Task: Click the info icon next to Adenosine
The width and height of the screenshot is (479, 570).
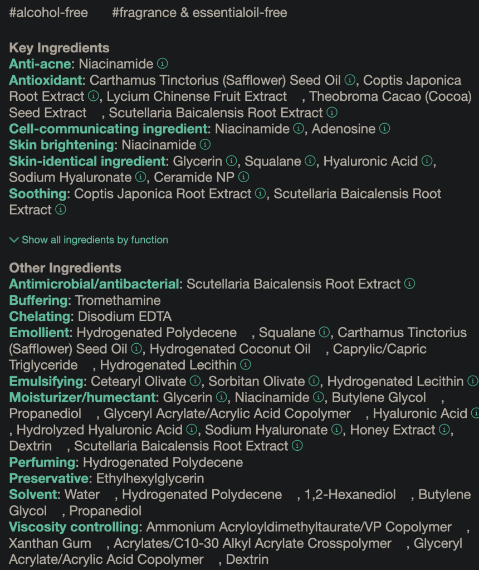Action: point(384,129)
